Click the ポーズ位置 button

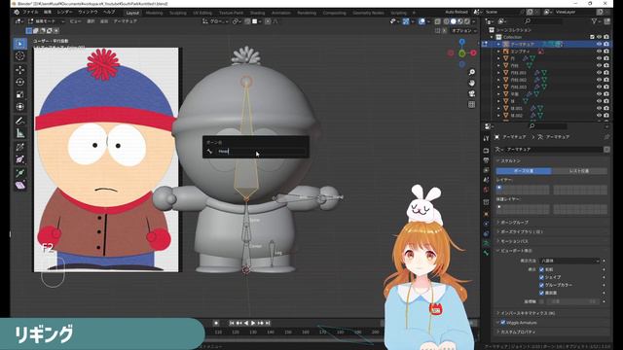(x=524, y=171)
